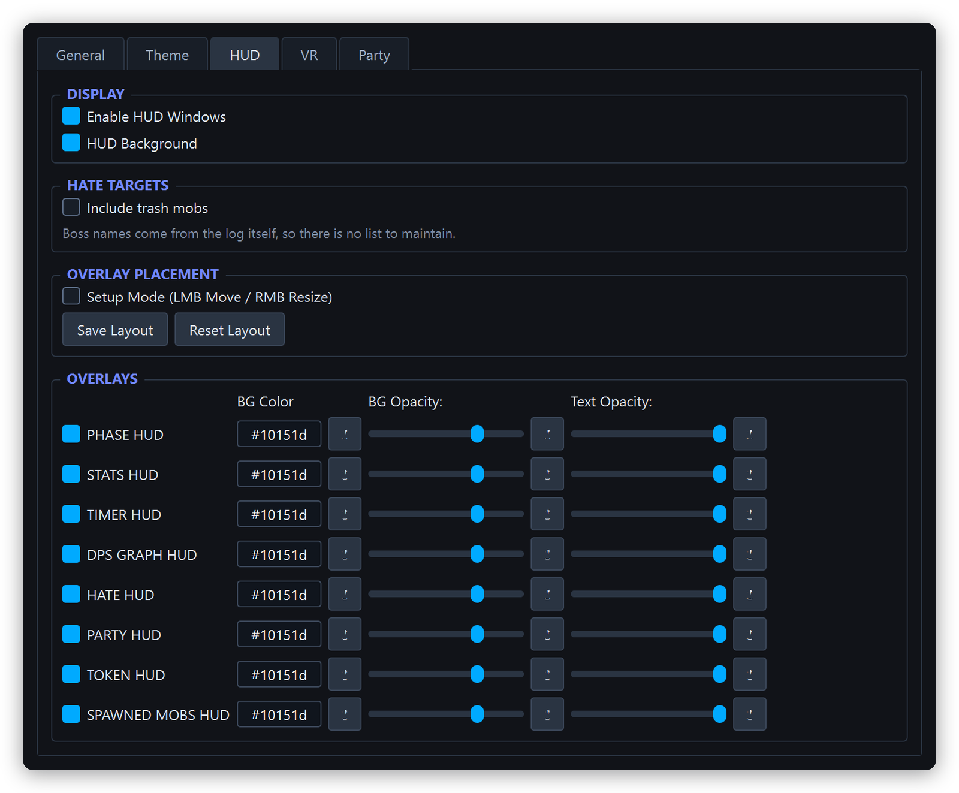
Task: Click icon button after SPAWNED MOBS HUD BG opacity slider
Action: (547, 714)
